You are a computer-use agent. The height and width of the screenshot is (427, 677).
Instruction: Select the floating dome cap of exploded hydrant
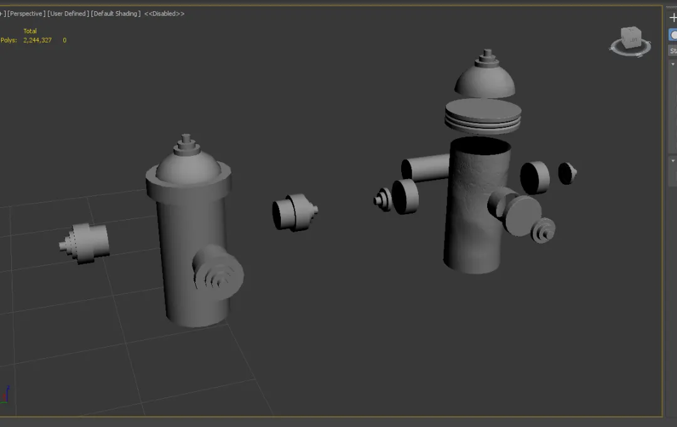pos(485,80)
